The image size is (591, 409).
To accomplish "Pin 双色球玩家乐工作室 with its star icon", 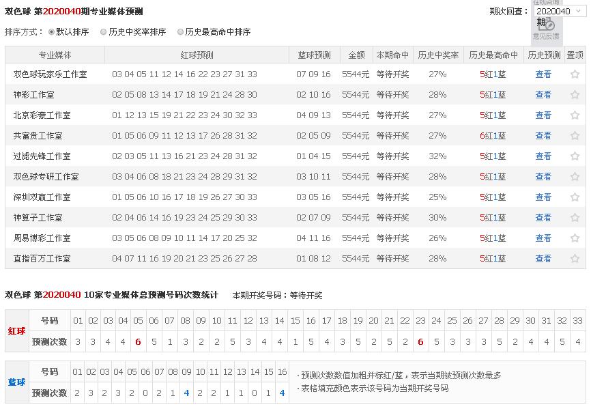I will click(x=575, y=74).
